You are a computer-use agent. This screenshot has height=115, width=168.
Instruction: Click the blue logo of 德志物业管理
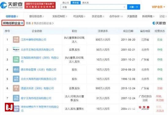[x=16, y=69]
